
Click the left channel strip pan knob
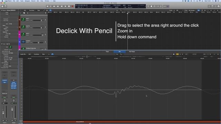4,100
